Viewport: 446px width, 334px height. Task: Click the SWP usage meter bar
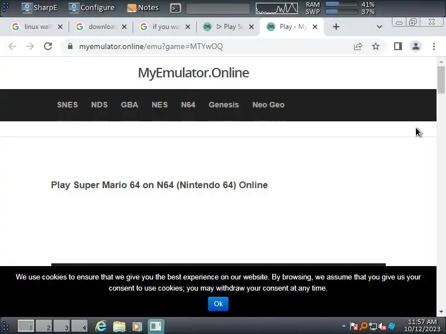click(341, 12)
